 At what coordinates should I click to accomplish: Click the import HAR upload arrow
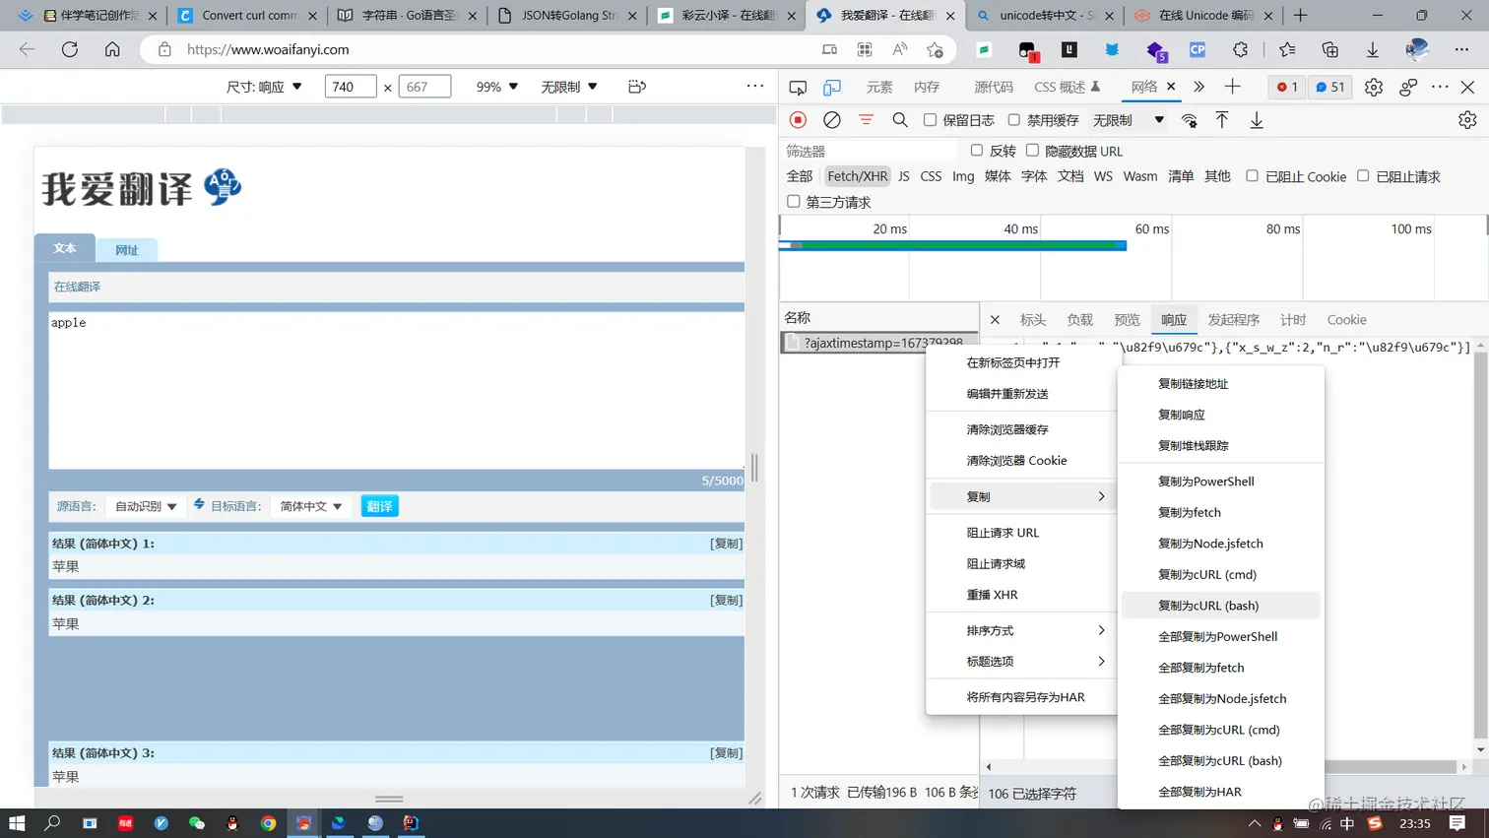(x=1222, y=120)
